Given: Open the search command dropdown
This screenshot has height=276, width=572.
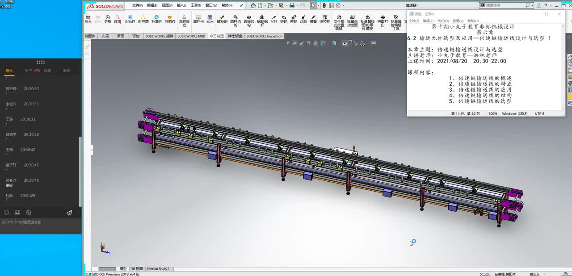Looking at the screenshot, I should [x=532, y=5].
